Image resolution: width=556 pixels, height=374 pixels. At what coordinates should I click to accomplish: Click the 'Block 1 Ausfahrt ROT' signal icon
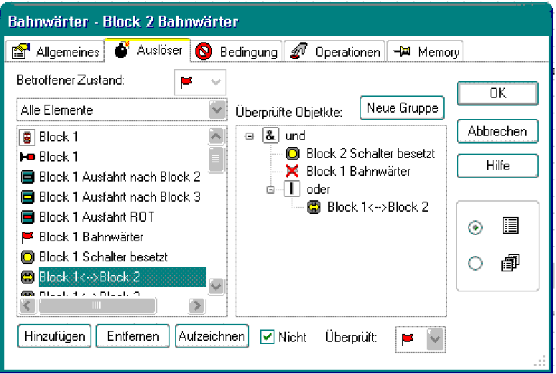pos(27,217)
